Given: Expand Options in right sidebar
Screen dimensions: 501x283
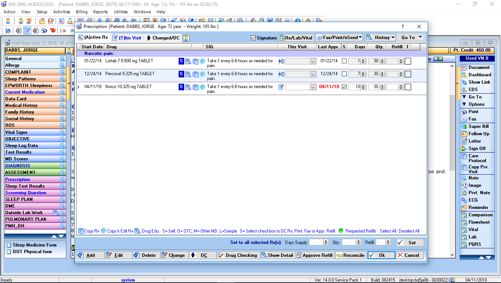Looking at the screenshot, I should [x=476, y=104].
